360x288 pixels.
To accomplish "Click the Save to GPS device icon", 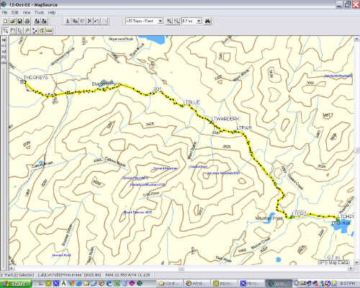I will tap(44, 21).
